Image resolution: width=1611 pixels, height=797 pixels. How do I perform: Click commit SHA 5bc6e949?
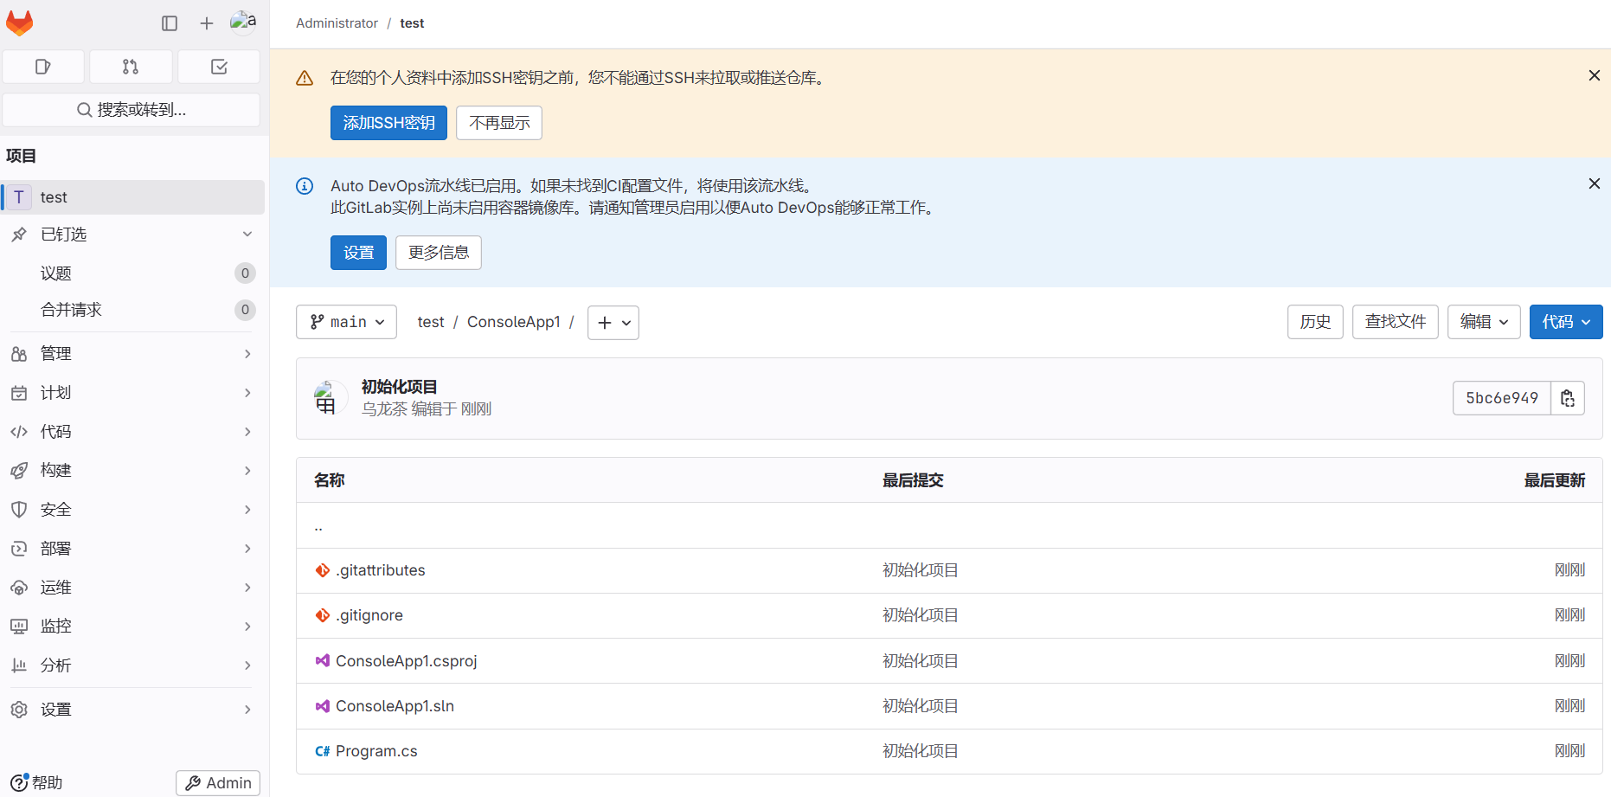point(1502,398)
